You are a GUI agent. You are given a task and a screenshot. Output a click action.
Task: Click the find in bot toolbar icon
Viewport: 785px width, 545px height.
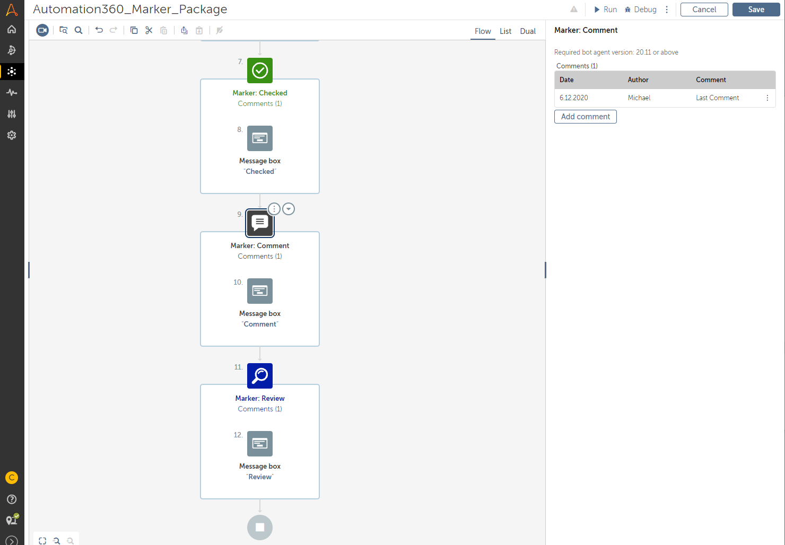pos(64,30)
